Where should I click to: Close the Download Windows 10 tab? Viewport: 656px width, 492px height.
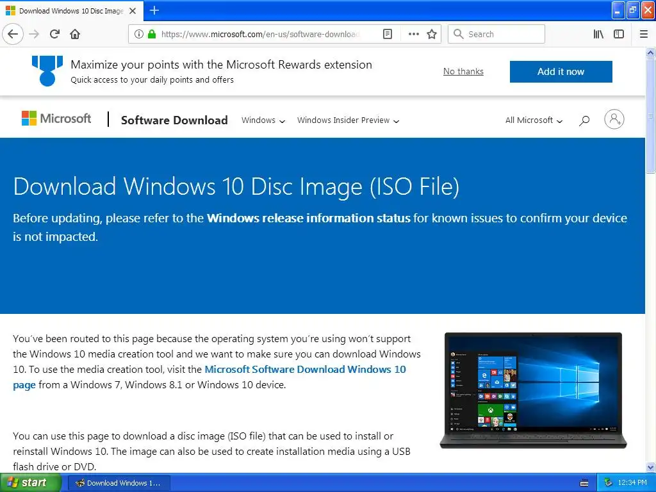[133, 11]
